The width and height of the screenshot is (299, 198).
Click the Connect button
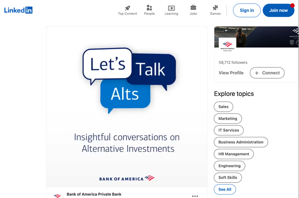pos(267,73)
